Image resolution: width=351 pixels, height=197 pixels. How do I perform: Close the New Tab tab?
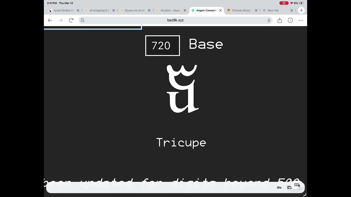pyautogui.click(x=292, y=10)
